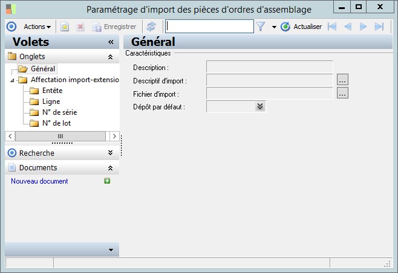Open the Actions menu
Screen dimensions: 398x273
pos(37,27)
